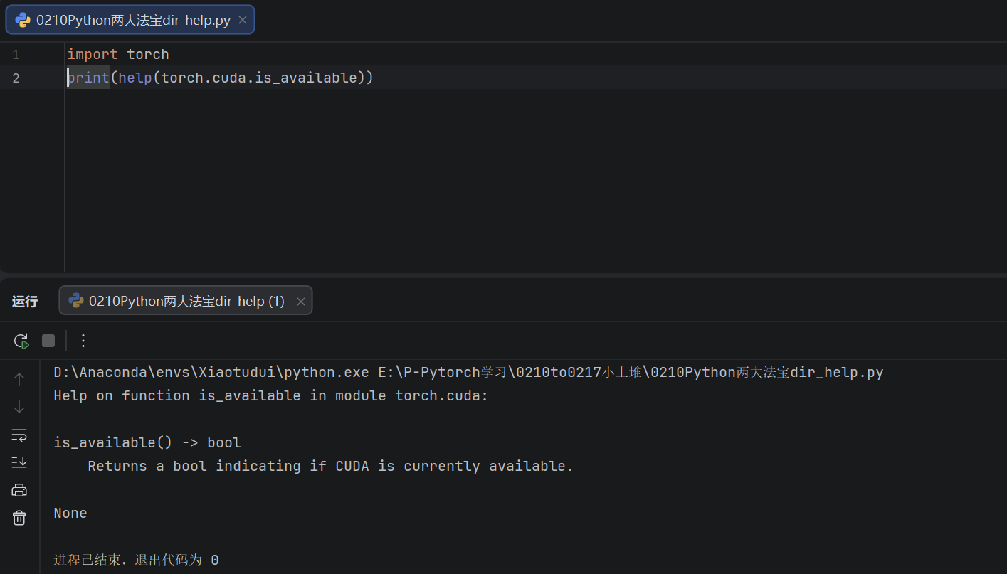Jump up the stack trace with up arrow
The width and height of the screenshot is (1007, 574).
pos(19,379)
